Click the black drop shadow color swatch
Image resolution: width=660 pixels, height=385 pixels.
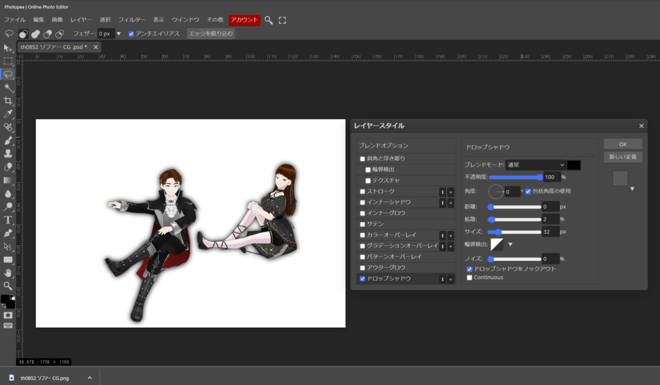574,165
